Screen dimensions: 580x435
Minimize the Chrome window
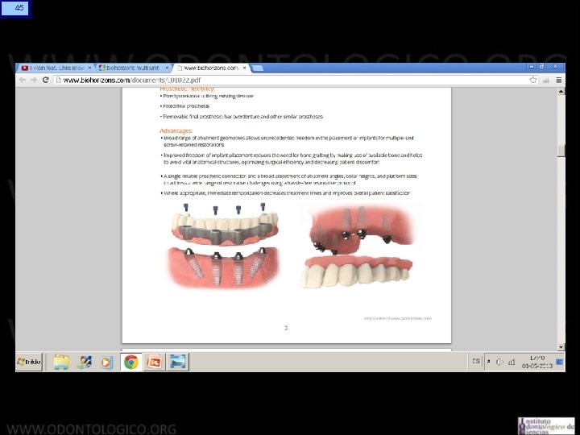(x=532, y=67)
